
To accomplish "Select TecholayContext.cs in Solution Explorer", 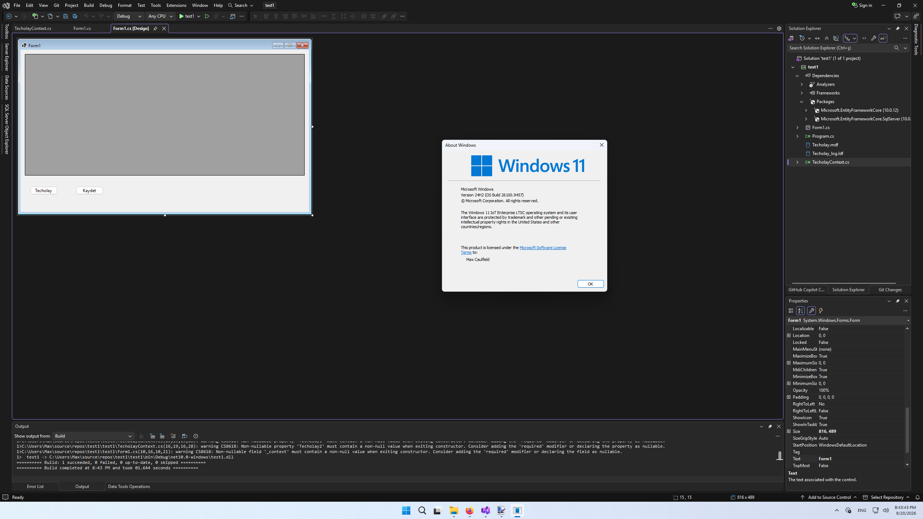I will [830, 162].
